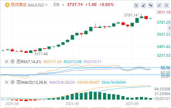Open the 日K timeframe dropdown arrow
This screenshot has width=171, height=108.
pyautogui.click(x=63, y=5)
